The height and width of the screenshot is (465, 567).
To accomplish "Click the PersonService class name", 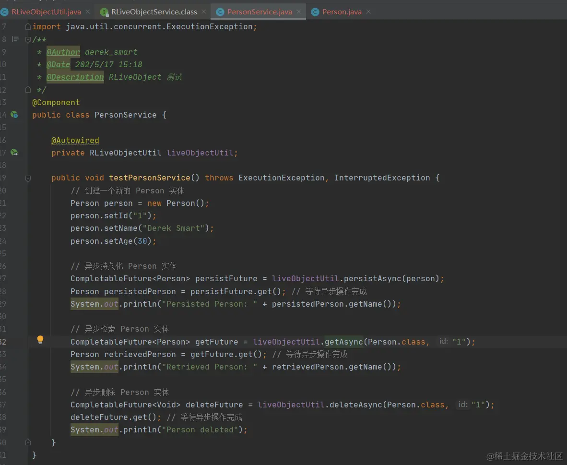I will pyautogui.click(x=126, y=115).
